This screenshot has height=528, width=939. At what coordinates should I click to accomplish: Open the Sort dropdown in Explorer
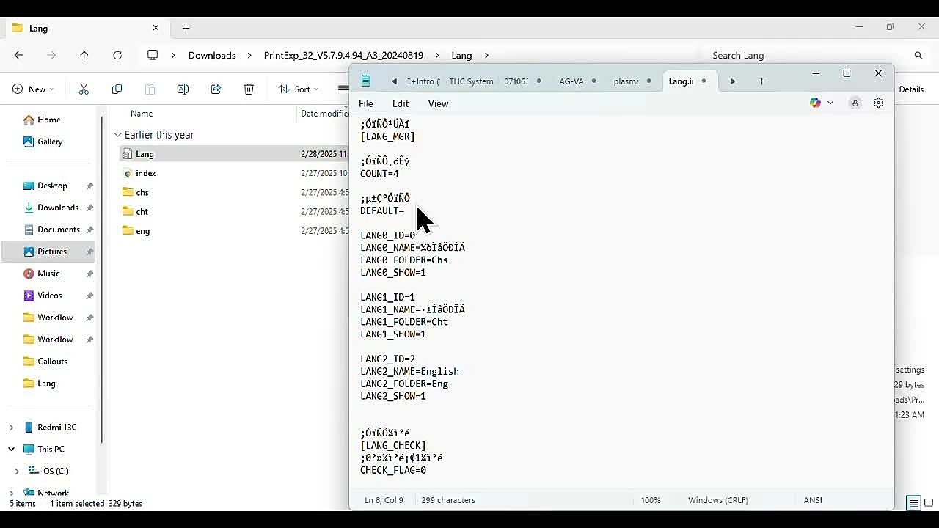(x=299, y=89)
